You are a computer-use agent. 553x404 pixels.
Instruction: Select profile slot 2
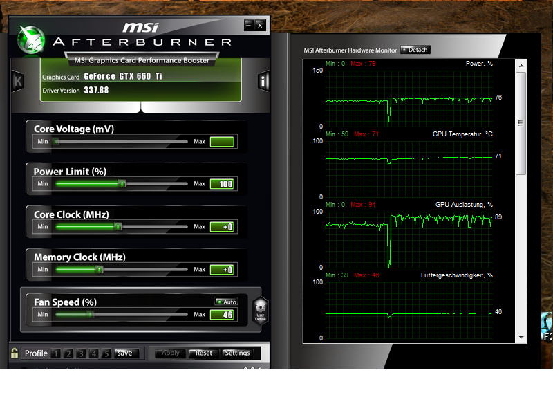point(68,353)
